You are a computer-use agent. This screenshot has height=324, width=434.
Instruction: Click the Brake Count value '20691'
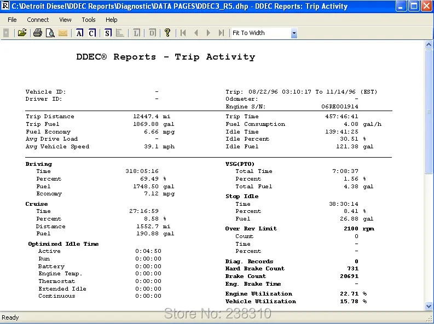tap(349, 276)
